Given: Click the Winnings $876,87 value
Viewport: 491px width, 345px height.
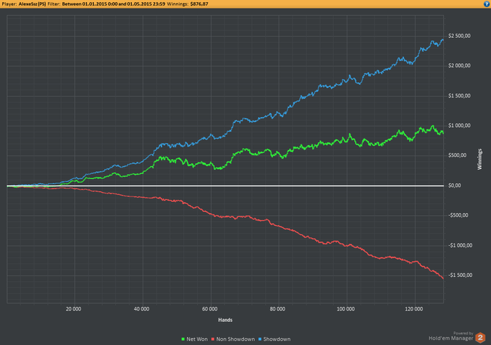Looking at the screenshot, I should pyautogui.click(x=199, y=4).
